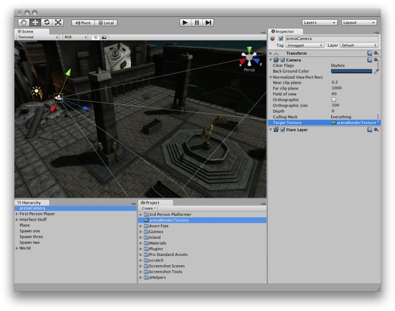The height and width of the screenshot is (311, 395).
Task: Click the Inspector tab header
Action: pyautogui.click(x=285, y=31)
